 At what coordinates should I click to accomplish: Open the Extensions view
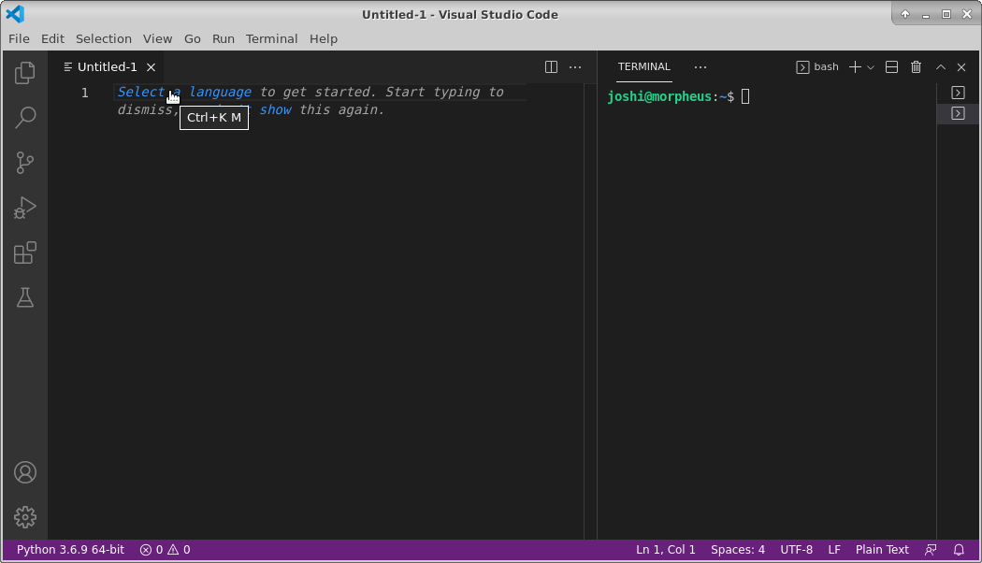pos(24,253)
